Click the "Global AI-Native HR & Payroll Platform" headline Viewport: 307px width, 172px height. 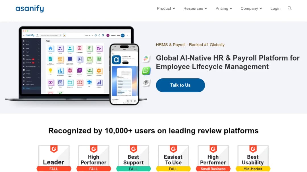[228, 62]
